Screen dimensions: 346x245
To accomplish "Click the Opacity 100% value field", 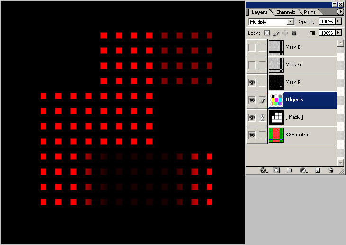I will pos(327,21).
